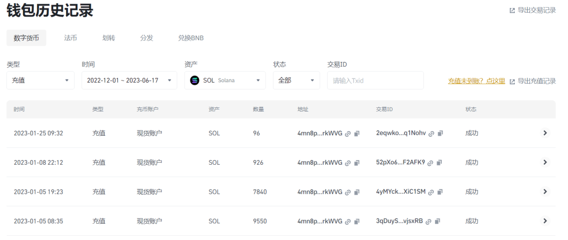Click transaction ID text 3qDuyS...vjsxRB

(400, 221)
